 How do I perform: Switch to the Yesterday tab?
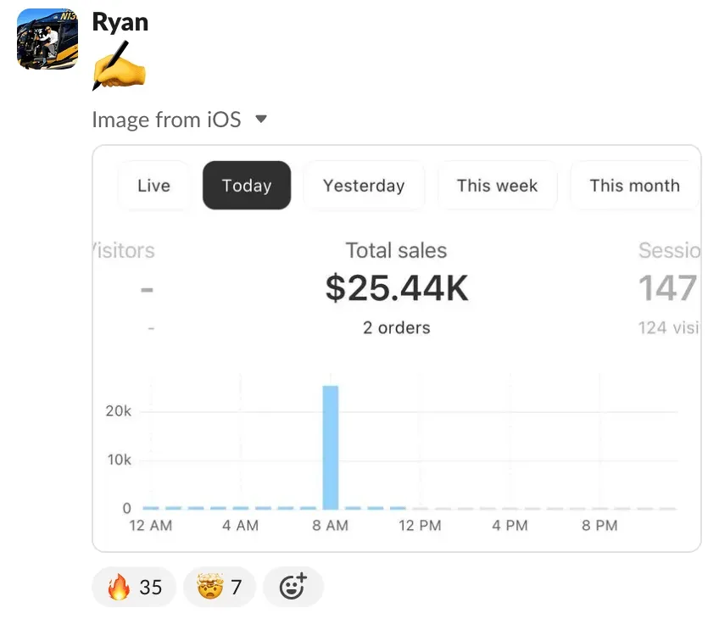[x=364, y=185]
